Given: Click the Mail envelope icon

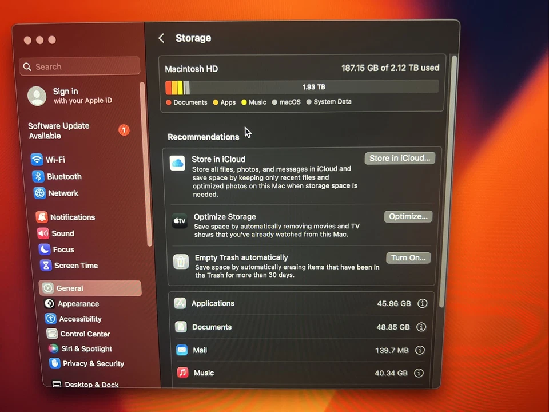Looking at the screenshot, I should coord(182,350).
